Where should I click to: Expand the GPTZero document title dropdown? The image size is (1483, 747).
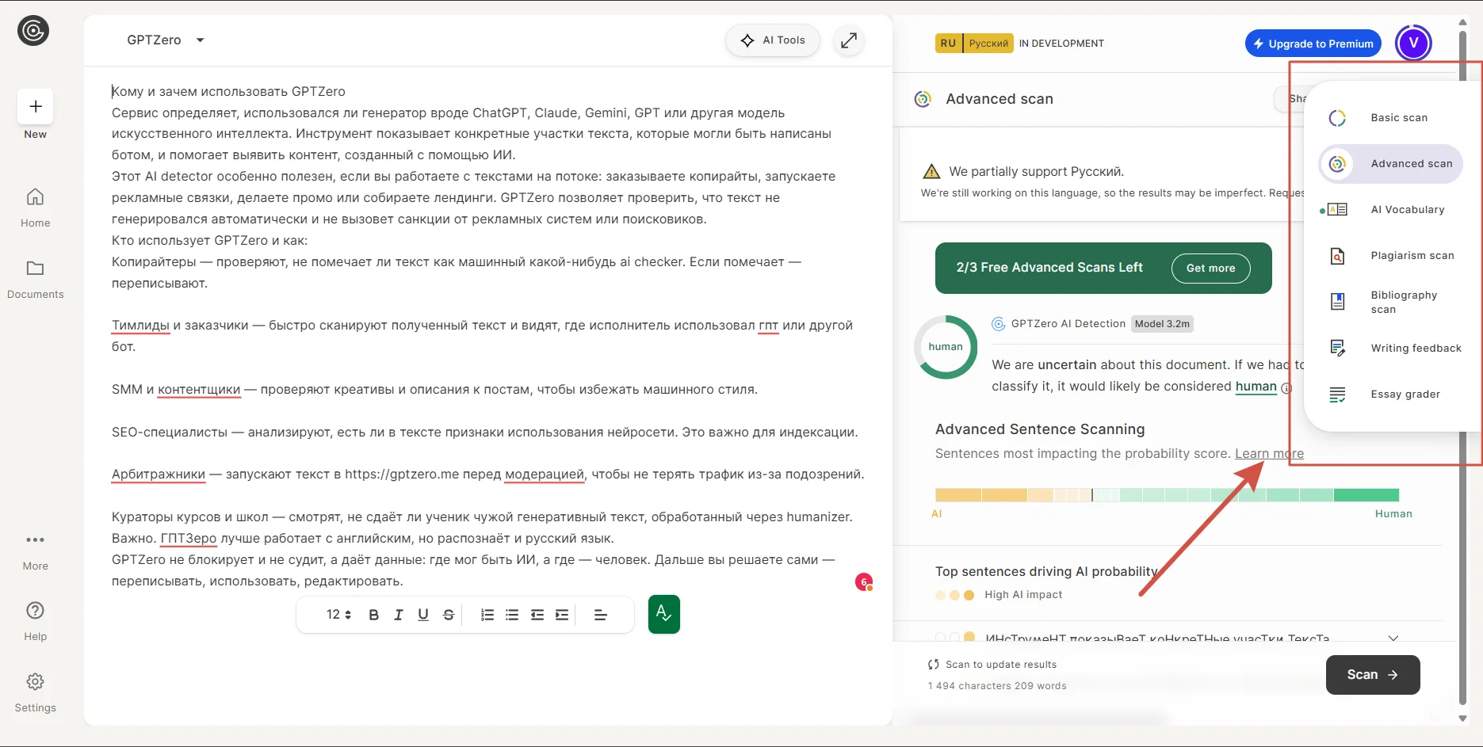[200, 40]
